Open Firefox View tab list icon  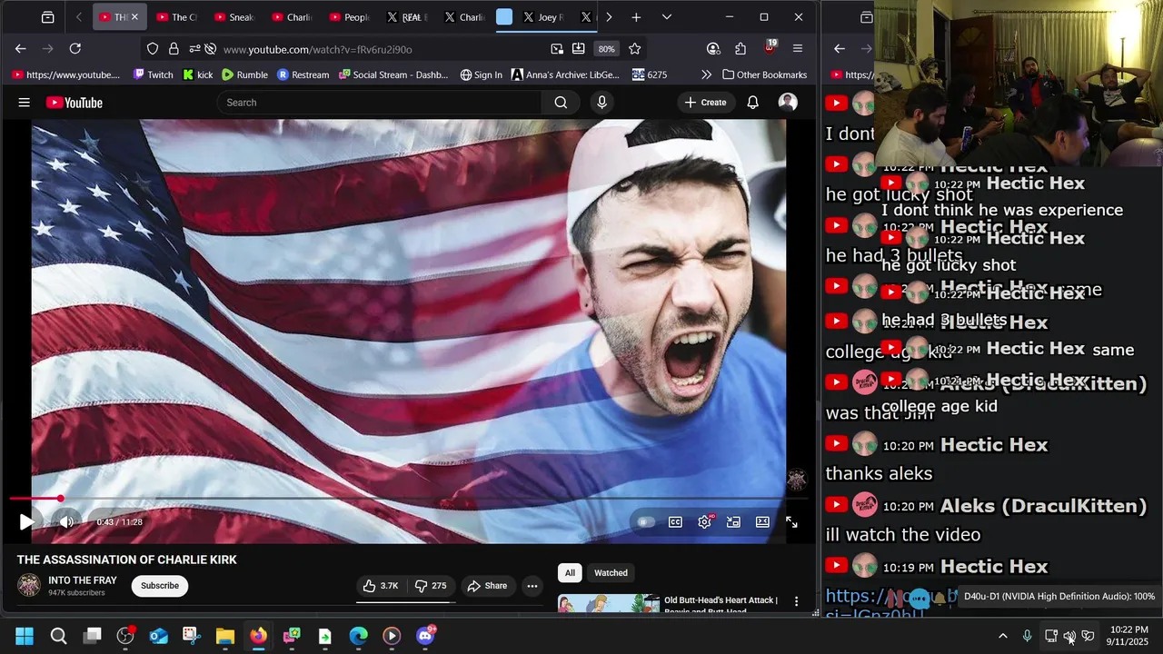point(48,17)
